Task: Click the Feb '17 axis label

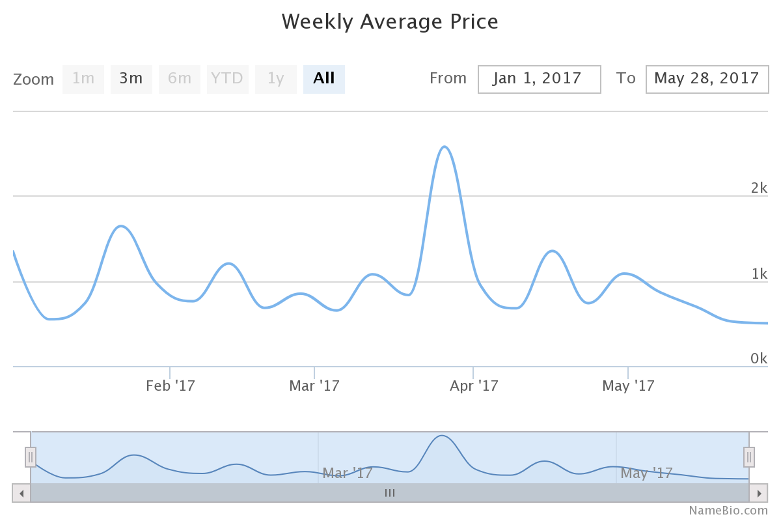Action: [171, 386]
